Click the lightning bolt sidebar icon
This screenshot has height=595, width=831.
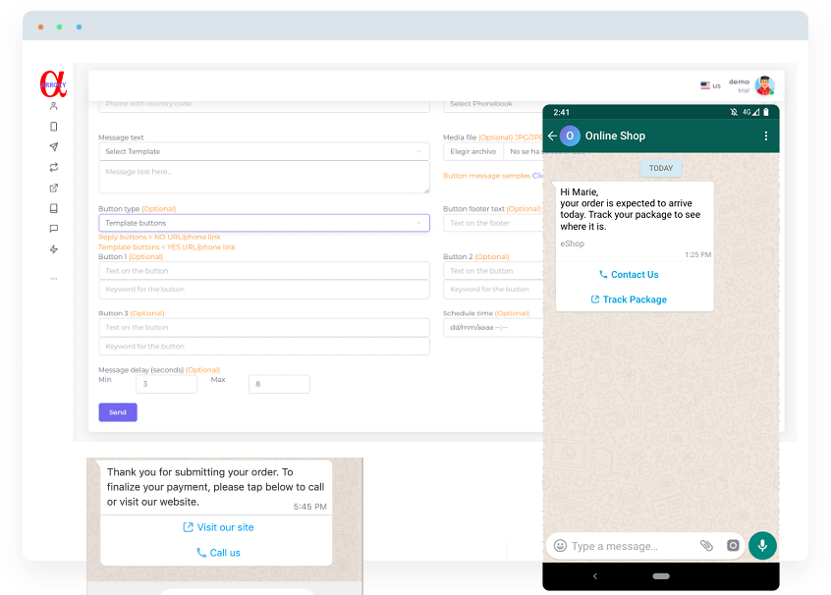point(54,249)
